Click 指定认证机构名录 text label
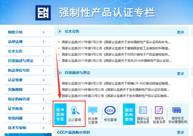This screenshot has width=193, height=136. coord(143,120)
